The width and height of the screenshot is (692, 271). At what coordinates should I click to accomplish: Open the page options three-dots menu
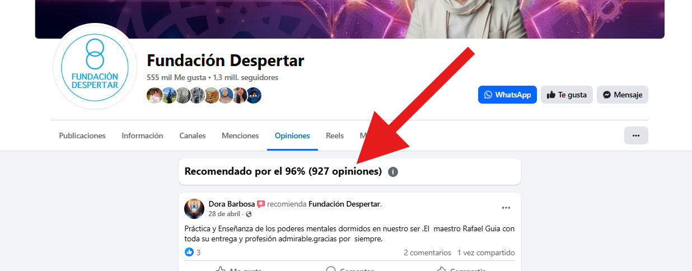point(636,135)
